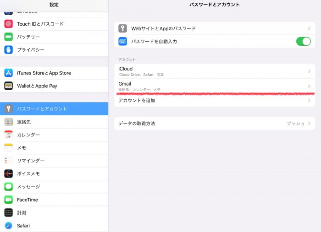The height and width of the screenshot is (232, 321).
Task: Open メモ settings row
Action: point(54,148)
